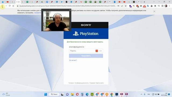172x97 pixels.
Task: Click the share page icon in address bar
Action: (122, 6)
